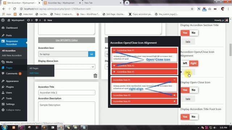Set Display Accordion Title Font Icon Yes
Screen dimensions: 232x130
(185, 117)
